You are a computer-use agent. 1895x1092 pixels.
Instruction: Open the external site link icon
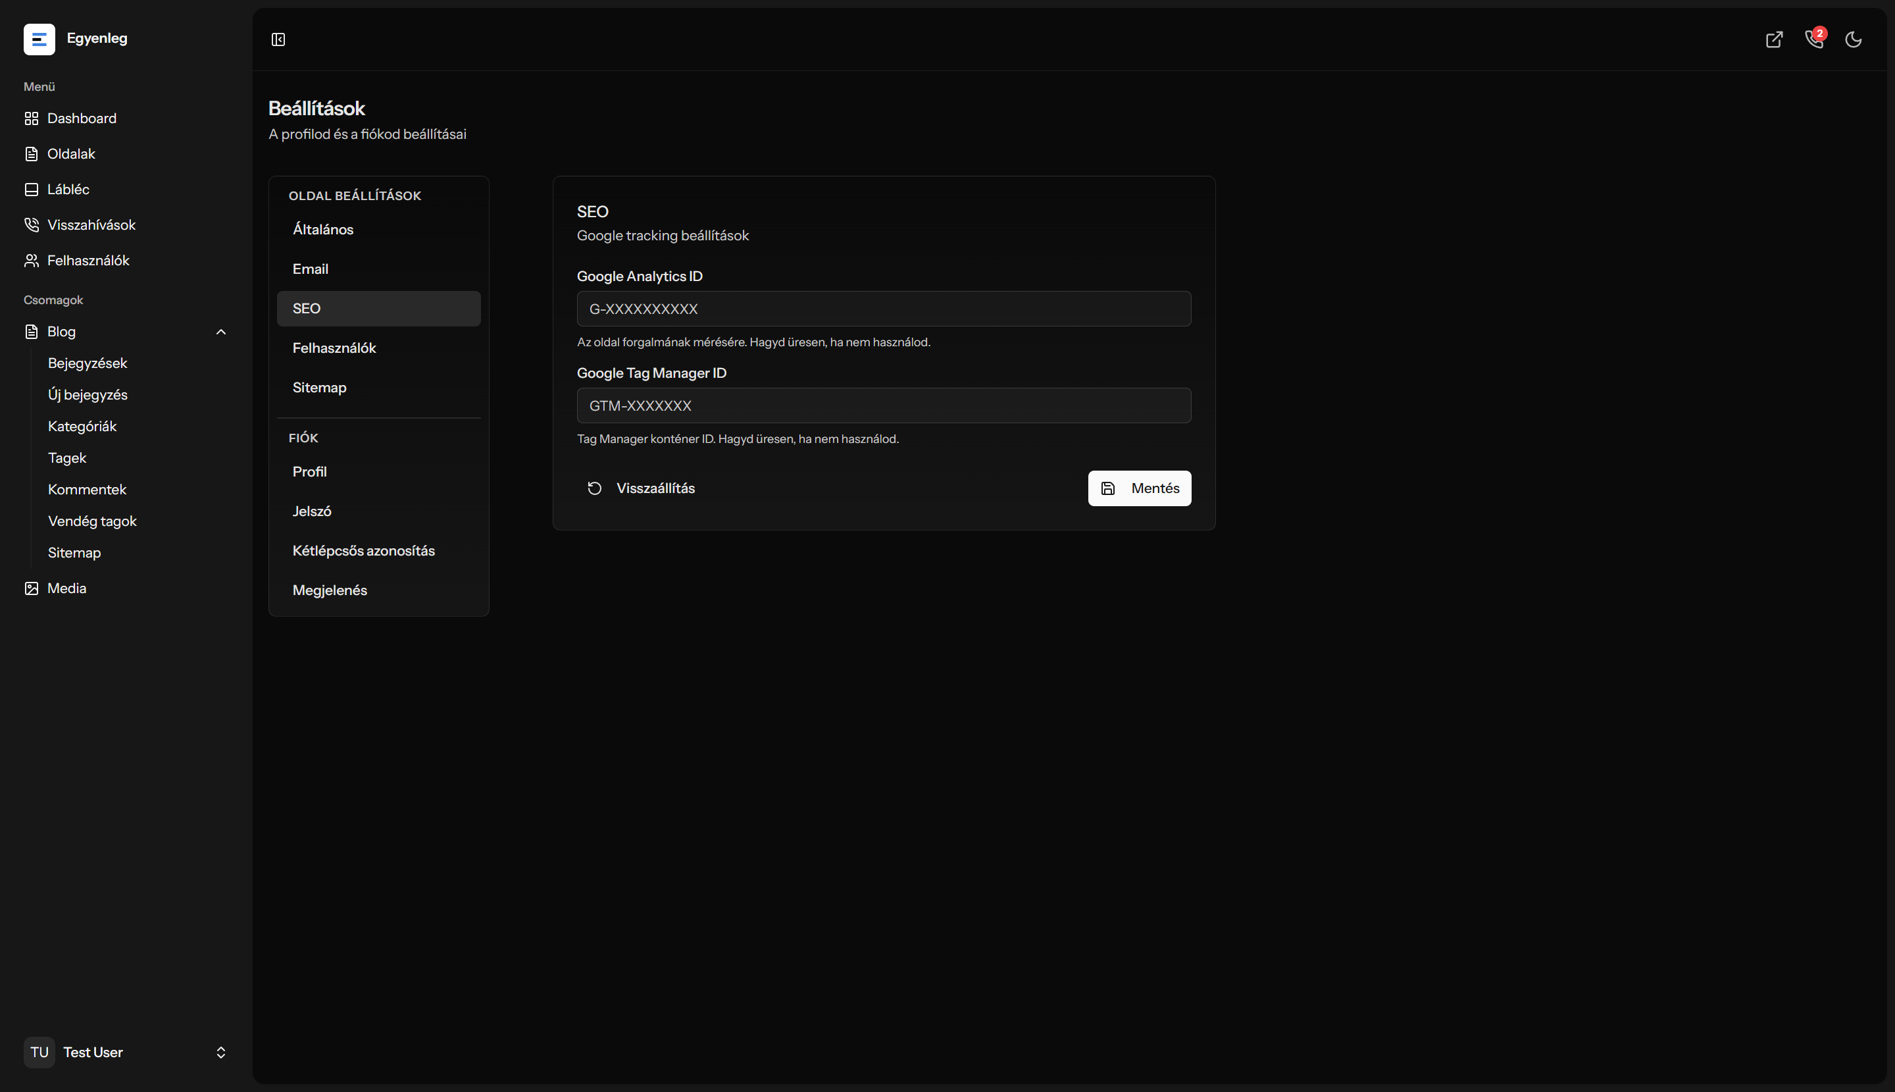1775,39
